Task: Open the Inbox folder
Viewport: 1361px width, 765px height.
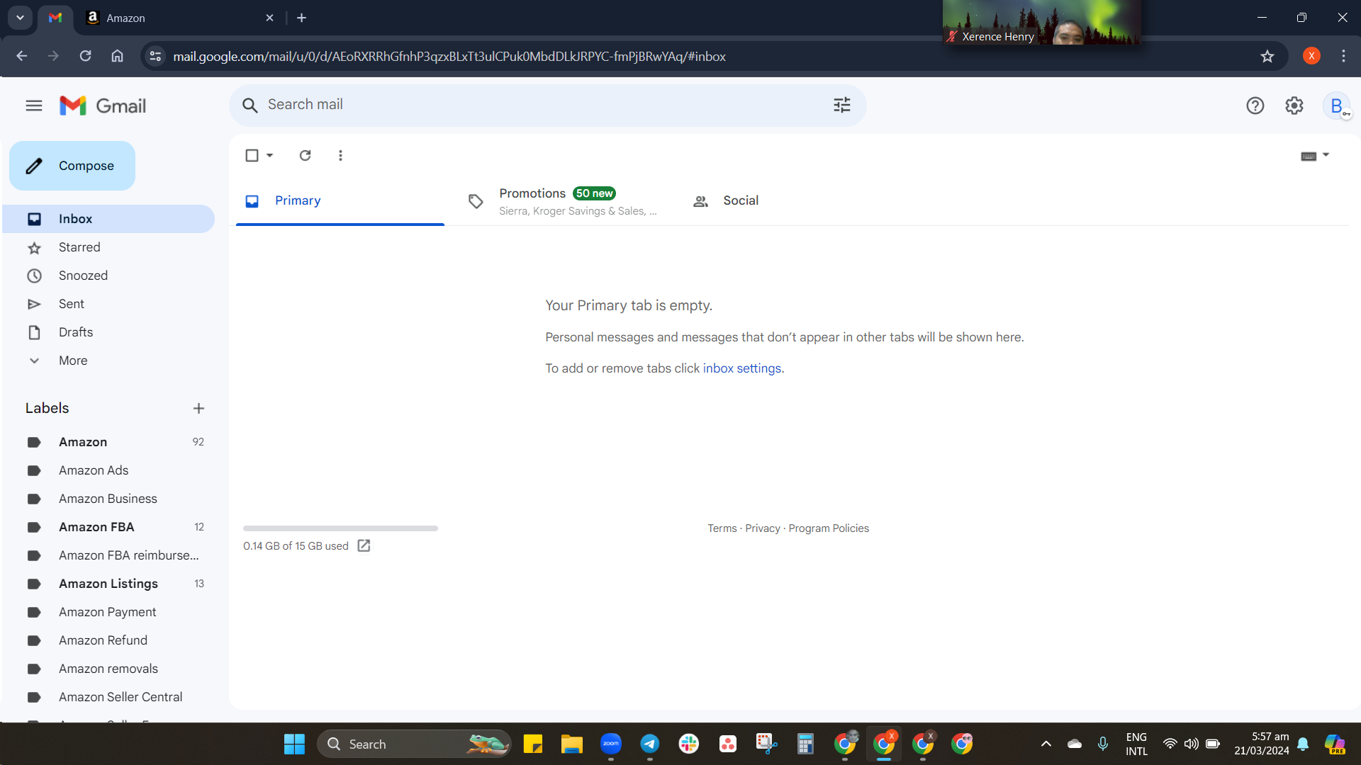Action: pyautogui.click(x=108, y=219)
